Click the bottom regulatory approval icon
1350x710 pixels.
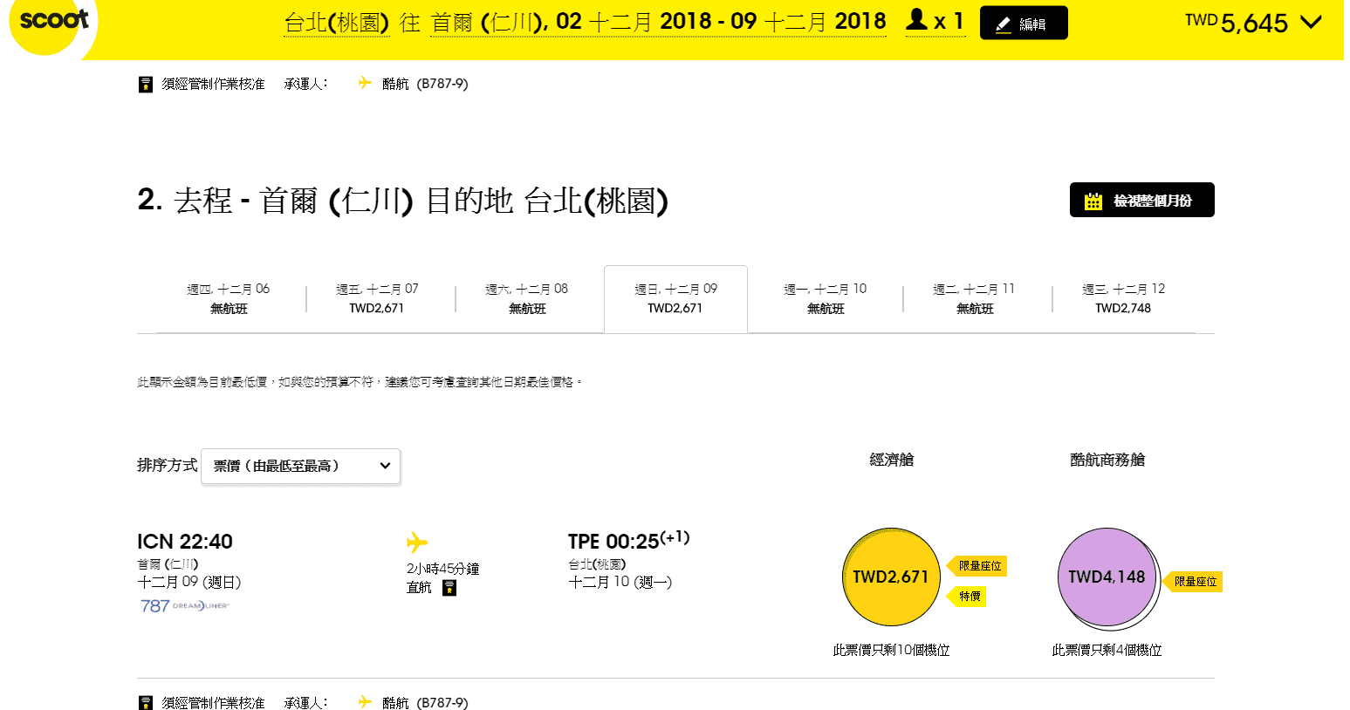click(146, 703)
